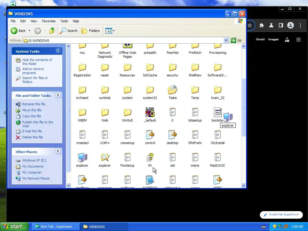Viewport: 308px width, 231px height.
Task: Select the explorer computer application icon
Action: click(82, 157)
